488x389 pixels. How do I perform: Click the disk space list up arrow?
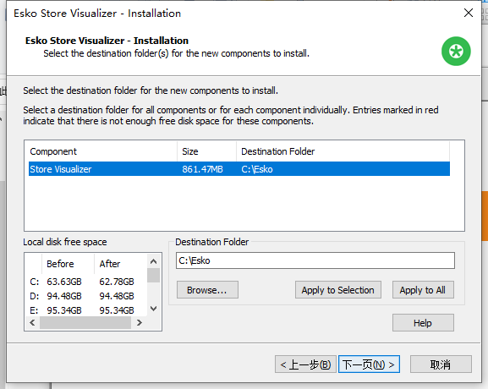[153, 261]
